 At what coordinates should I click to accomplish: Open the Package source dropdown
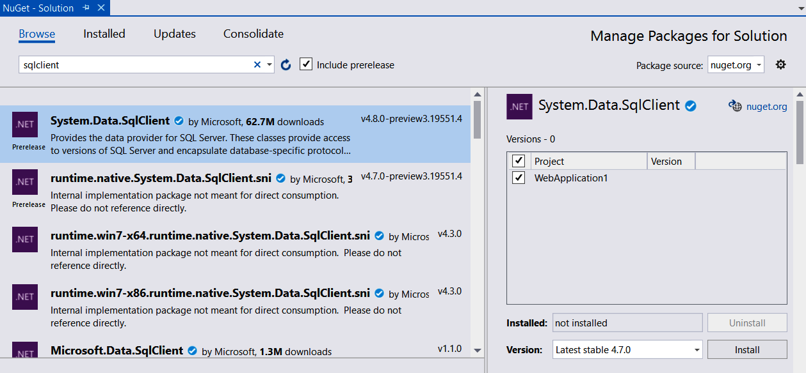736,65
